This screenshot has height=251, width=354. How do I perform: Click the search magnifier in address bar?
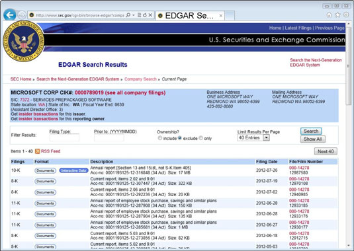click(x=128, y=15)
